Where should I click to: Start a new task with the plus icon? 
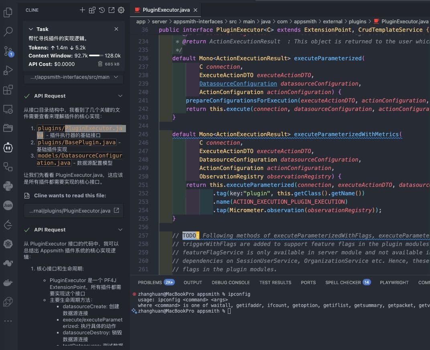tap(82, 10)
